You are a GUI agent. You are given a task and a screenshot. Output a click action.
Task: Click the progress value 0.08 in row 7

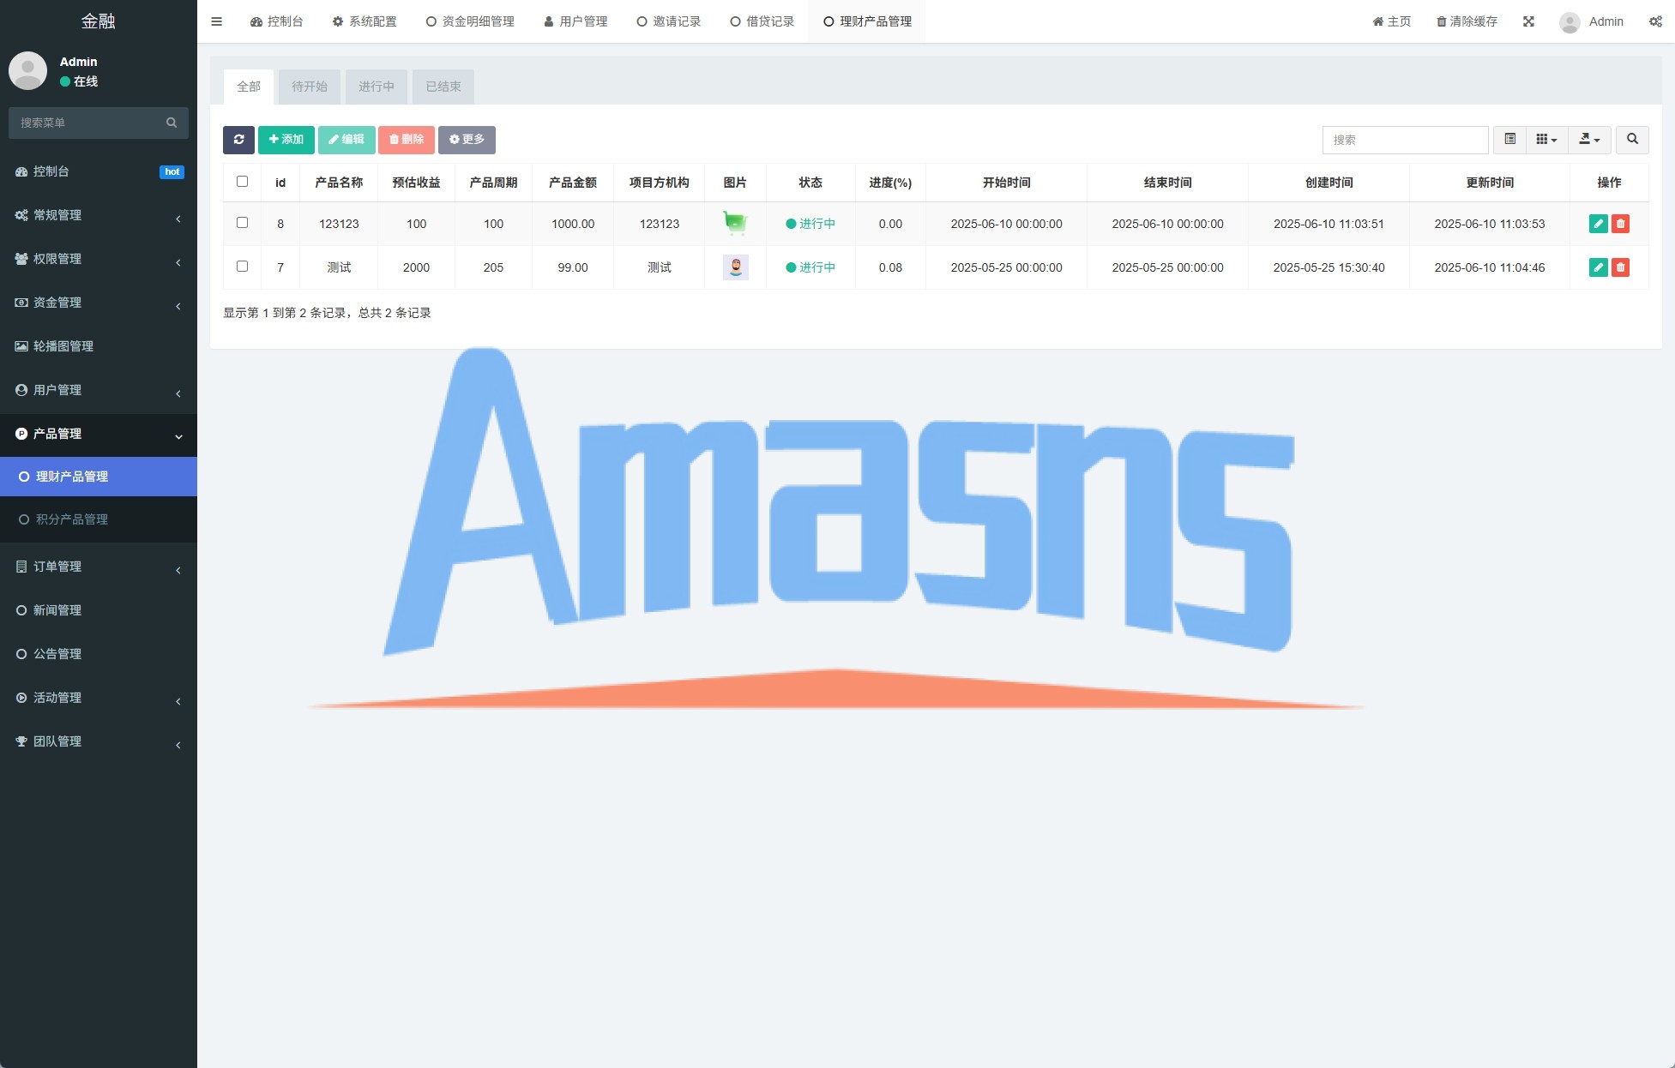(x=890, y=267)
